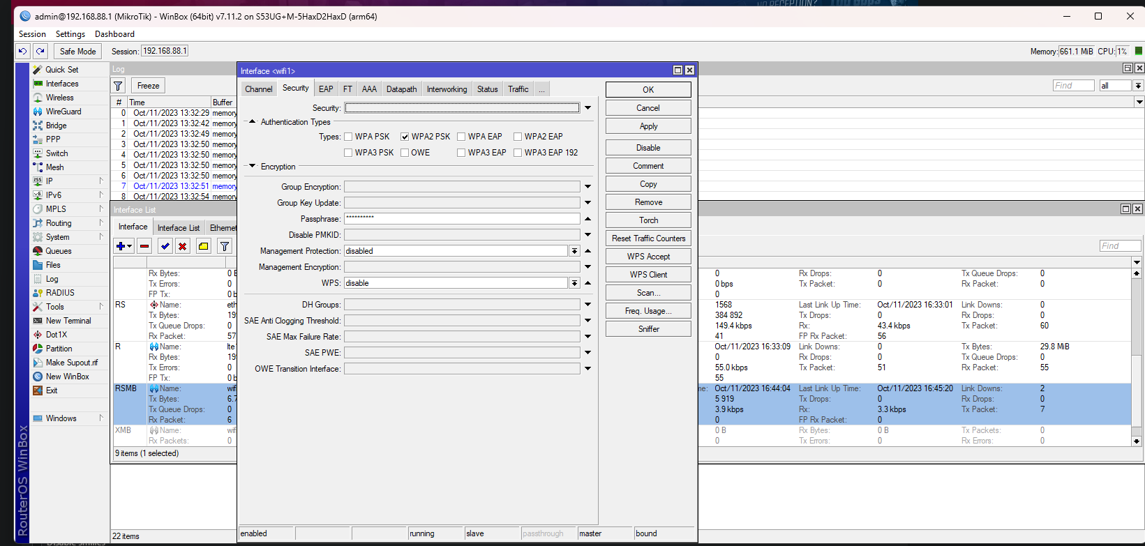
Task: Open more tabs ellipsis in Interface dialog
Action: (541, 89)
